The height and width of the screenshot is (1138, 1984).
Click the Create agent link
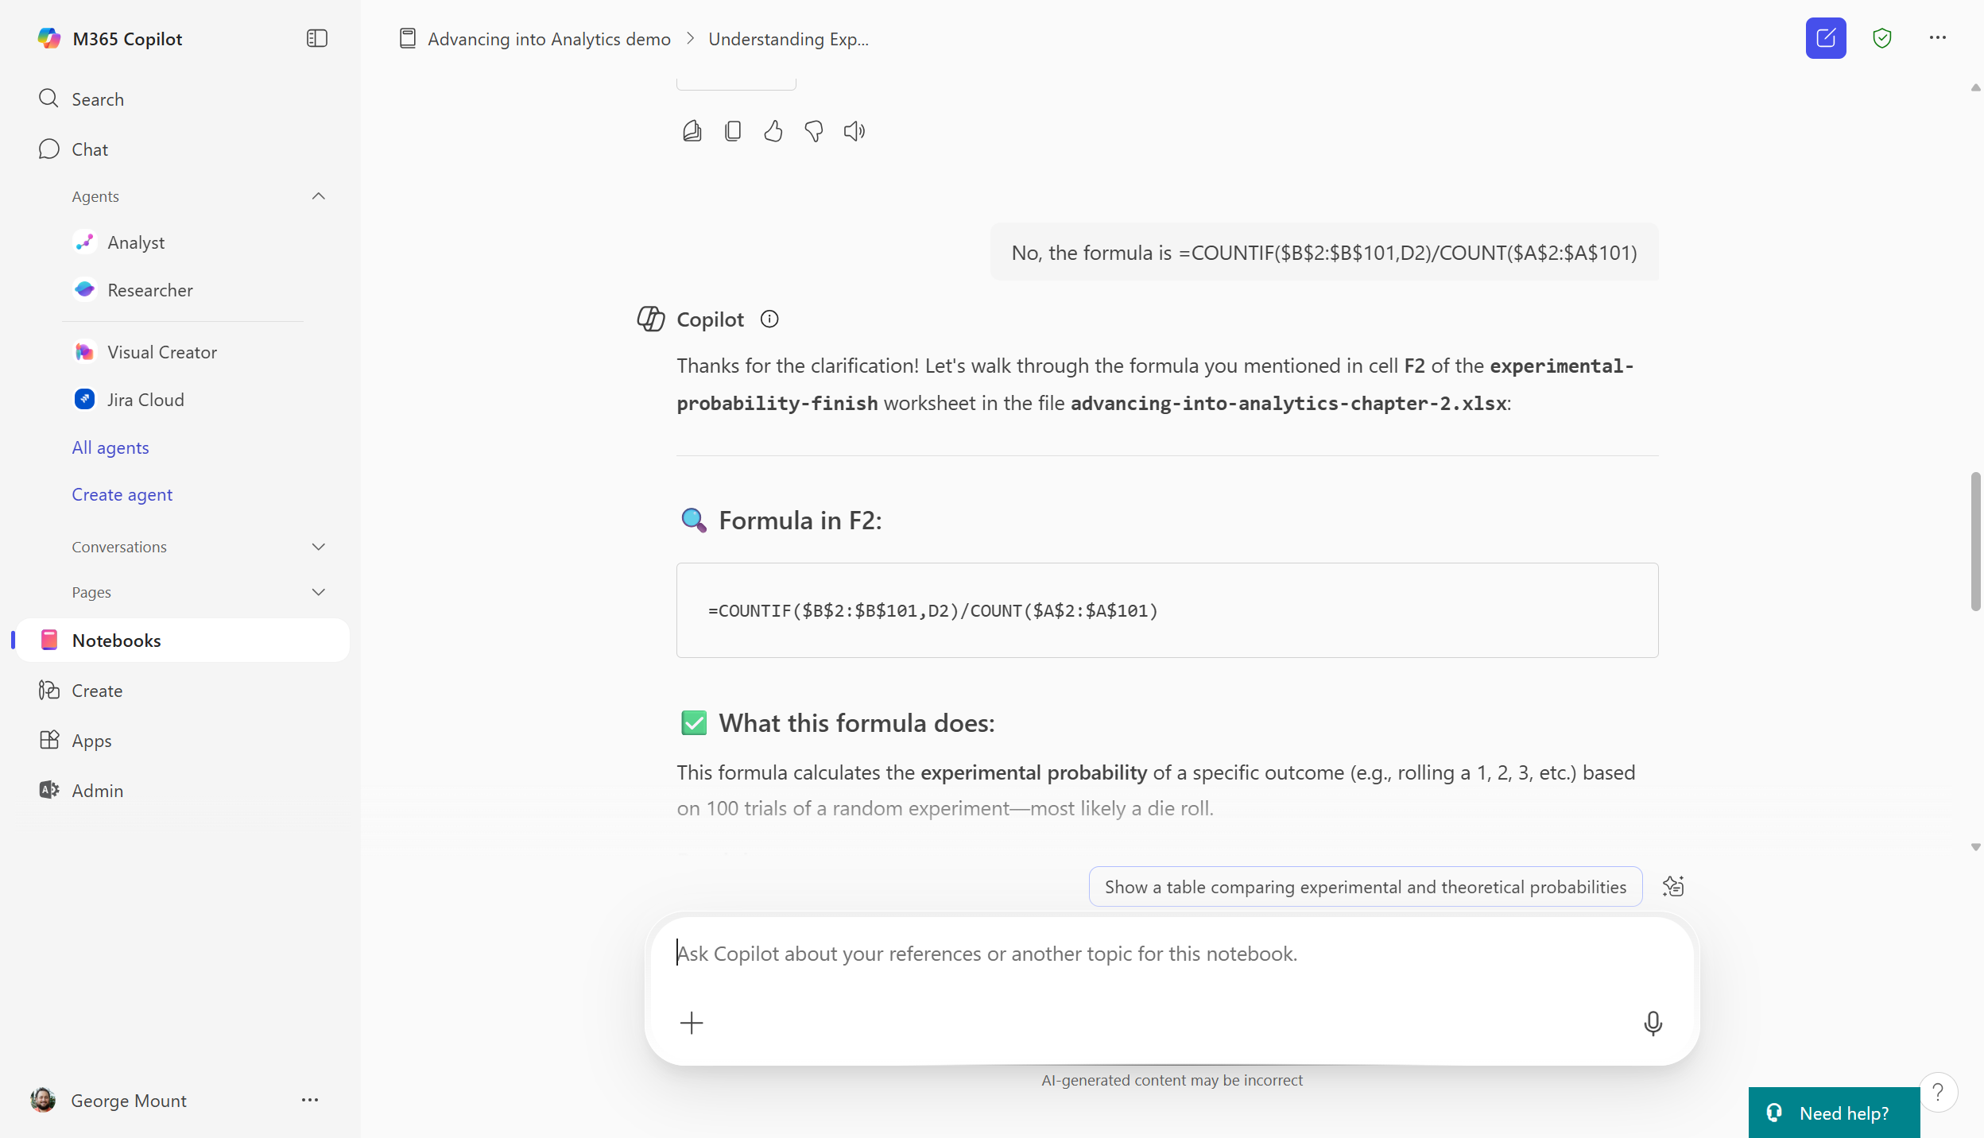(x=122, y=494)
